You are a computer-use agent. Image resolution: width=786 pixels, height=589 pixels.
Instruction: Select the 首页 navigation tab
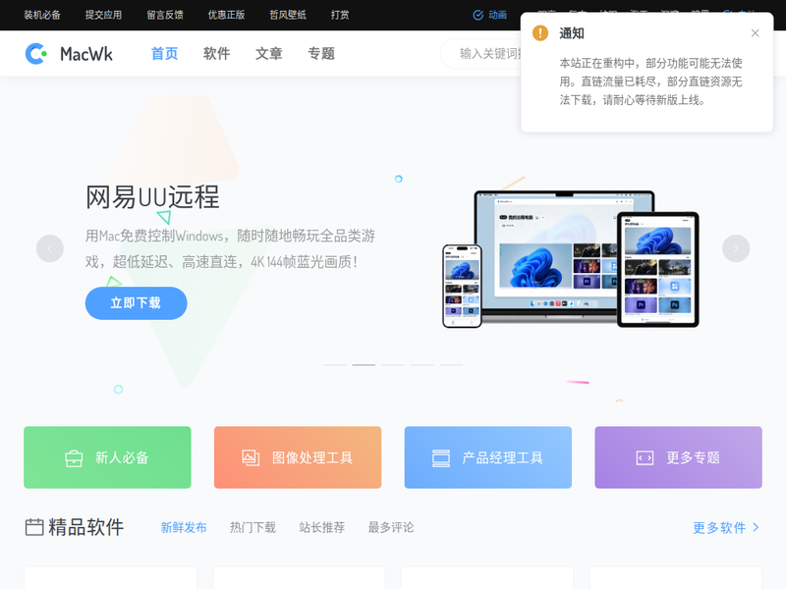164,54
